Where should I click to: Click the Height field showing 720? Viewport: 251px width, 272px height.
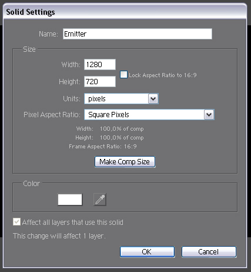[x=100, y=82]
